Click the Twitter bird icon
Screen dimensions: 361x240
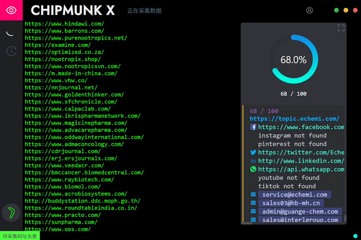click(253, 152)
